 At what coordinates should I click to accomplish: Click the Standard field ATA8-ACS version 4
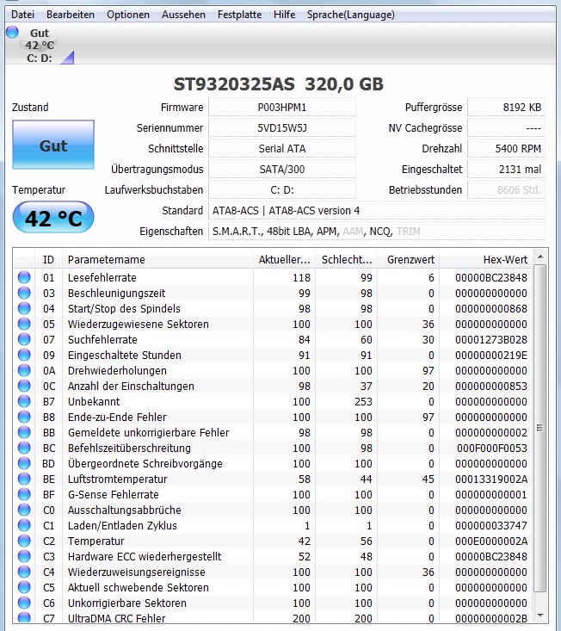(377, 210)
